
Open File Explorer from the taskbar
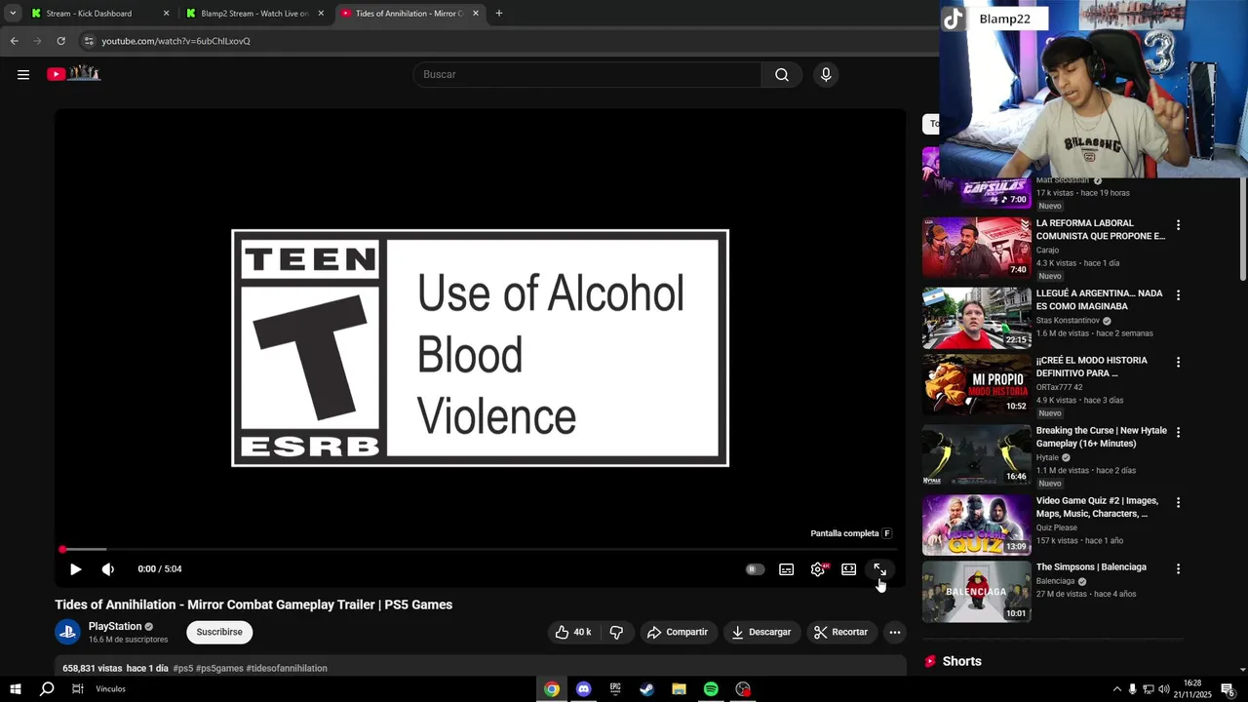click(x=679, y=689)
